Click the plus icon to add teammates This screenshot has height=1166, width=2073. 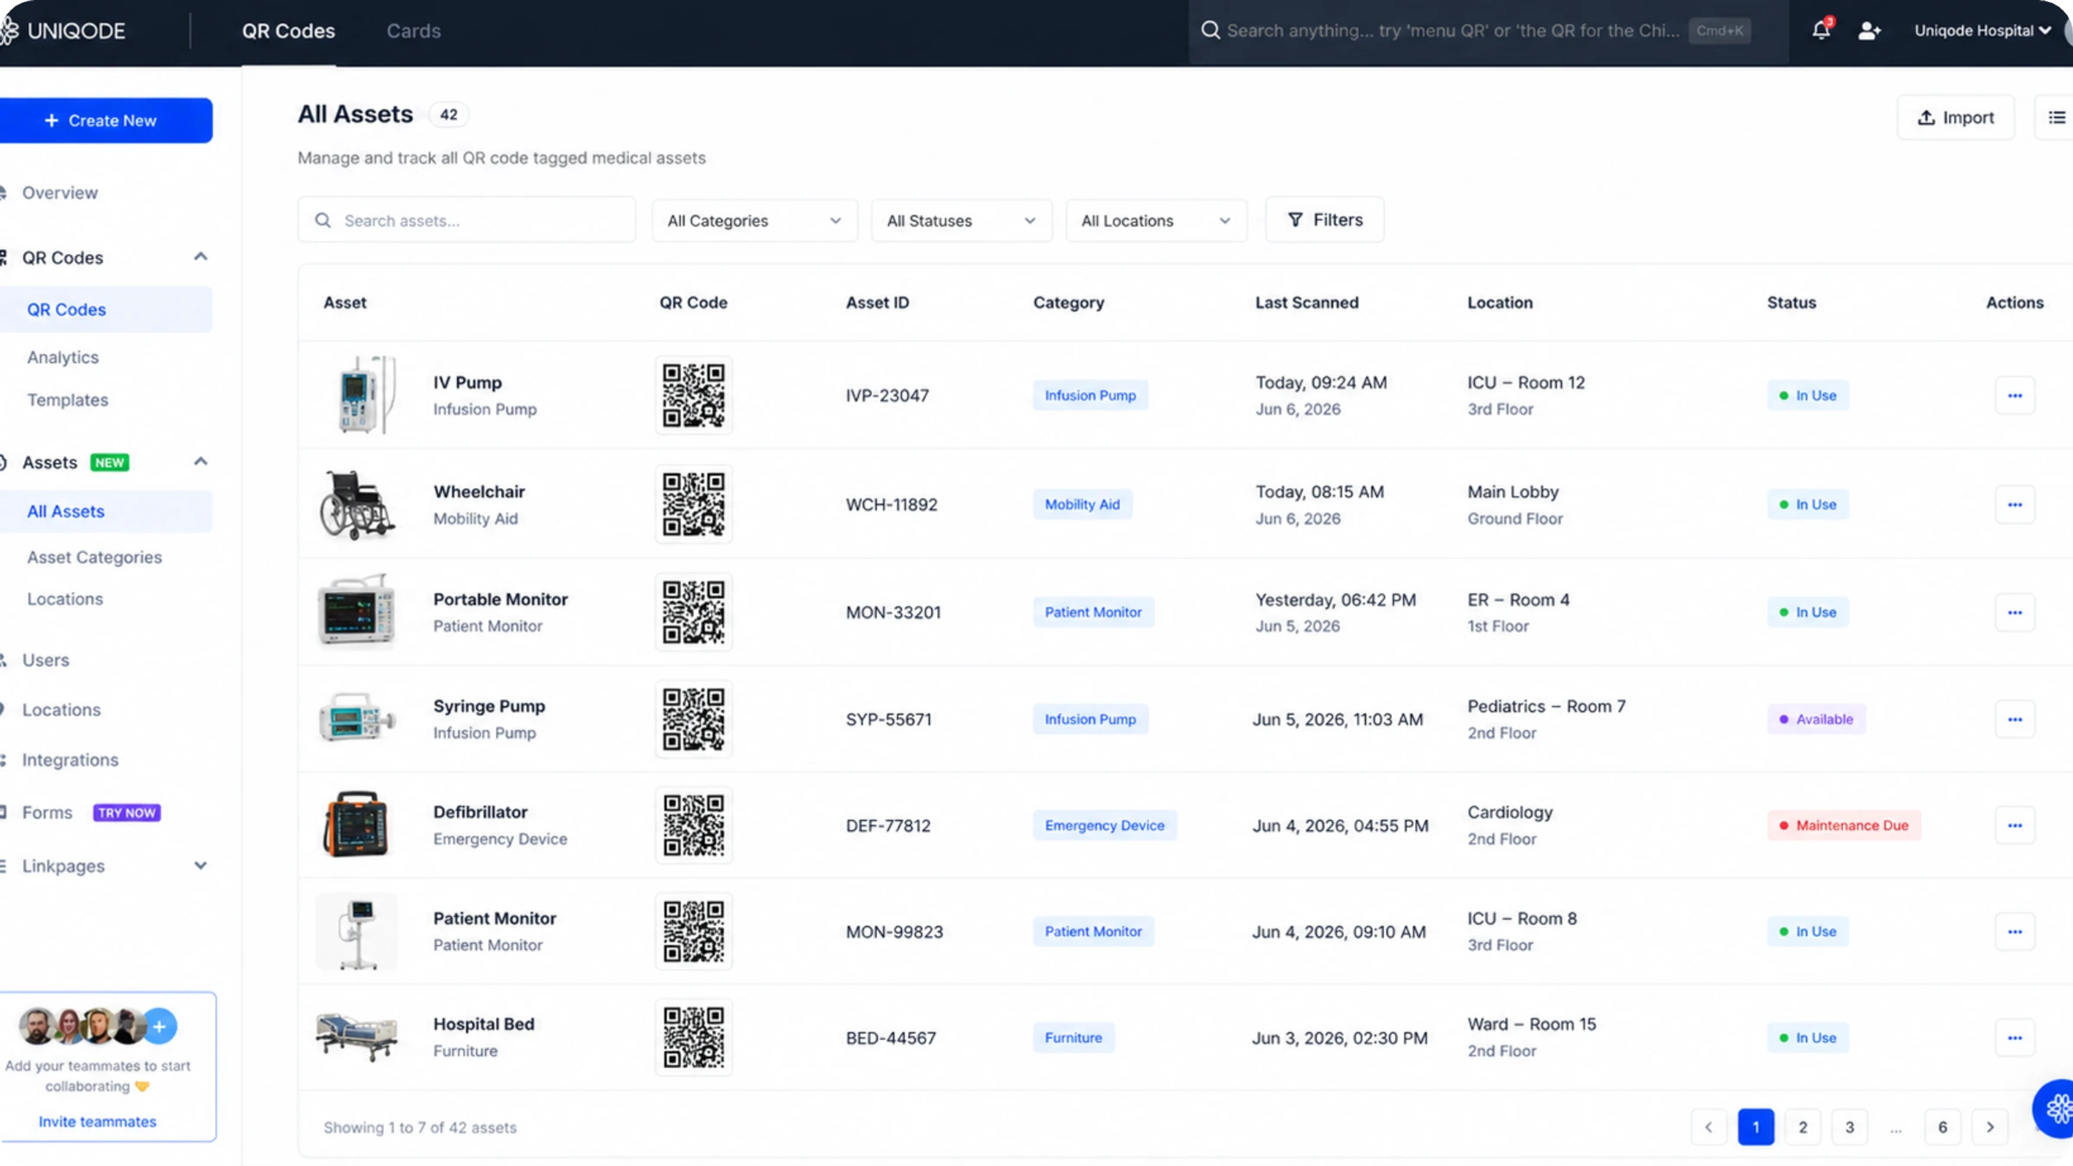click(x=159, y=1026)
